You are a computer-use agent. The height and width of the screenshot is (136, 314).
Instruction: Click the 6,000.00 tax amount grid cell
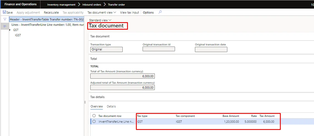tap(269, 122)
